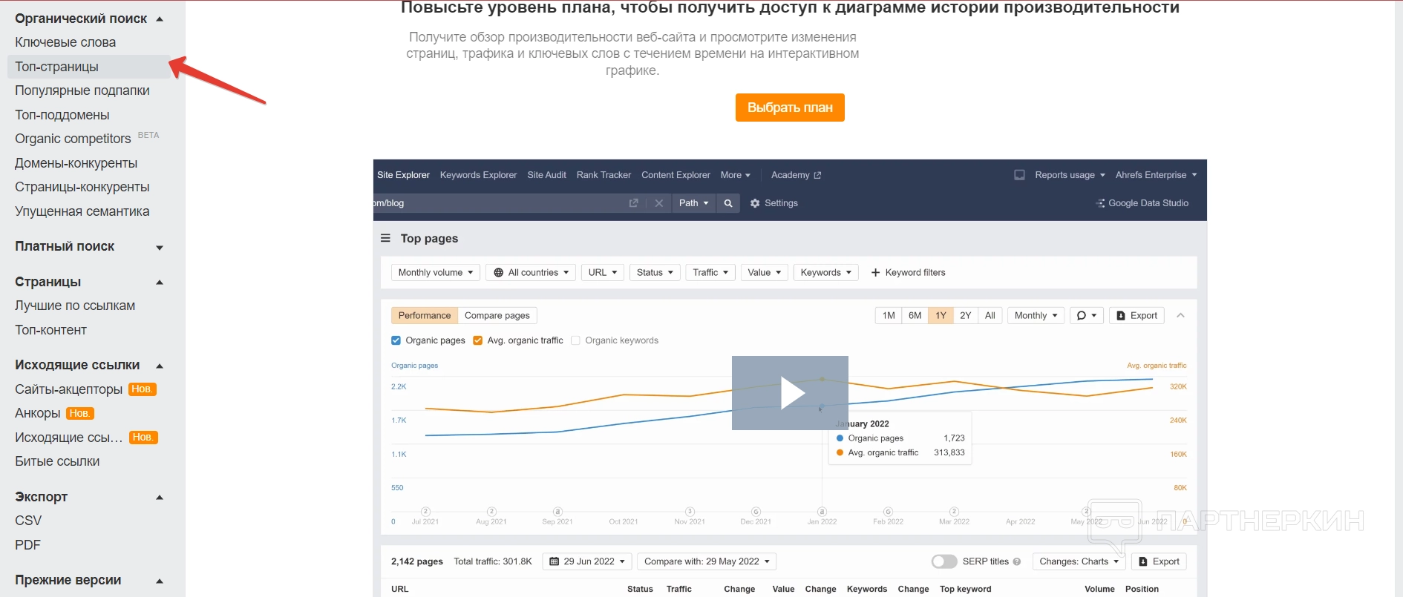
Task: Expand the Платный поиск sidebar section
Action: tap(160, 248)
